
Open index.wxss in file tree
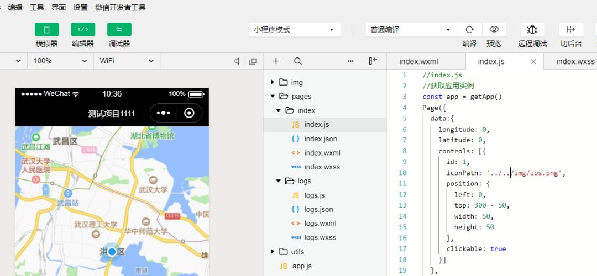point(325,167)
